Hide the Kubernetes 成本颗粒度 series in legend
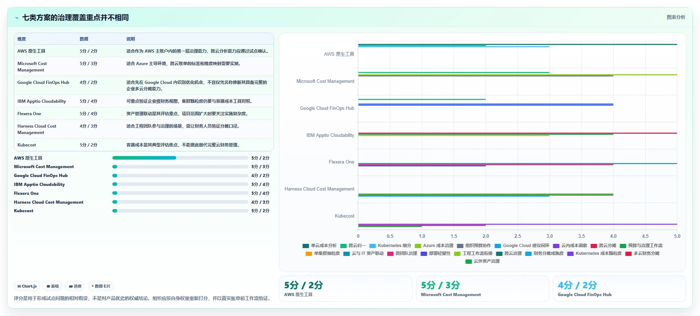This screenshot has width=700, height=316. pyautogui.click(x=594, y=253)
